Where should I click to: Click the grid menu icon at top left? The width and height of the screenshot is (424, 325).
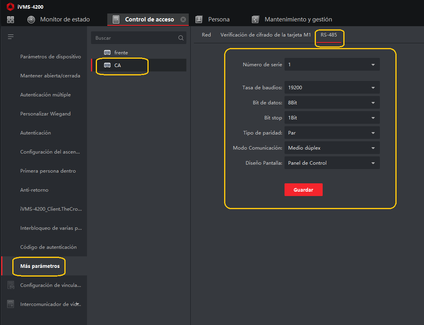coord(11,19)
